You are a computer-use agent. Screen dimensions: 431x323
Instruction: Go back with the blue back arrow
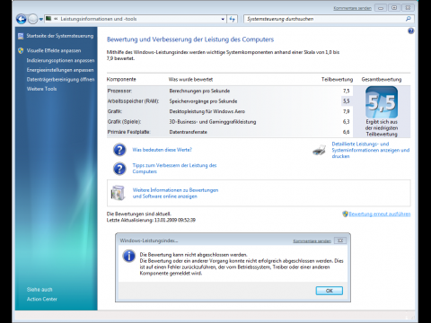[x=22, y=19]
